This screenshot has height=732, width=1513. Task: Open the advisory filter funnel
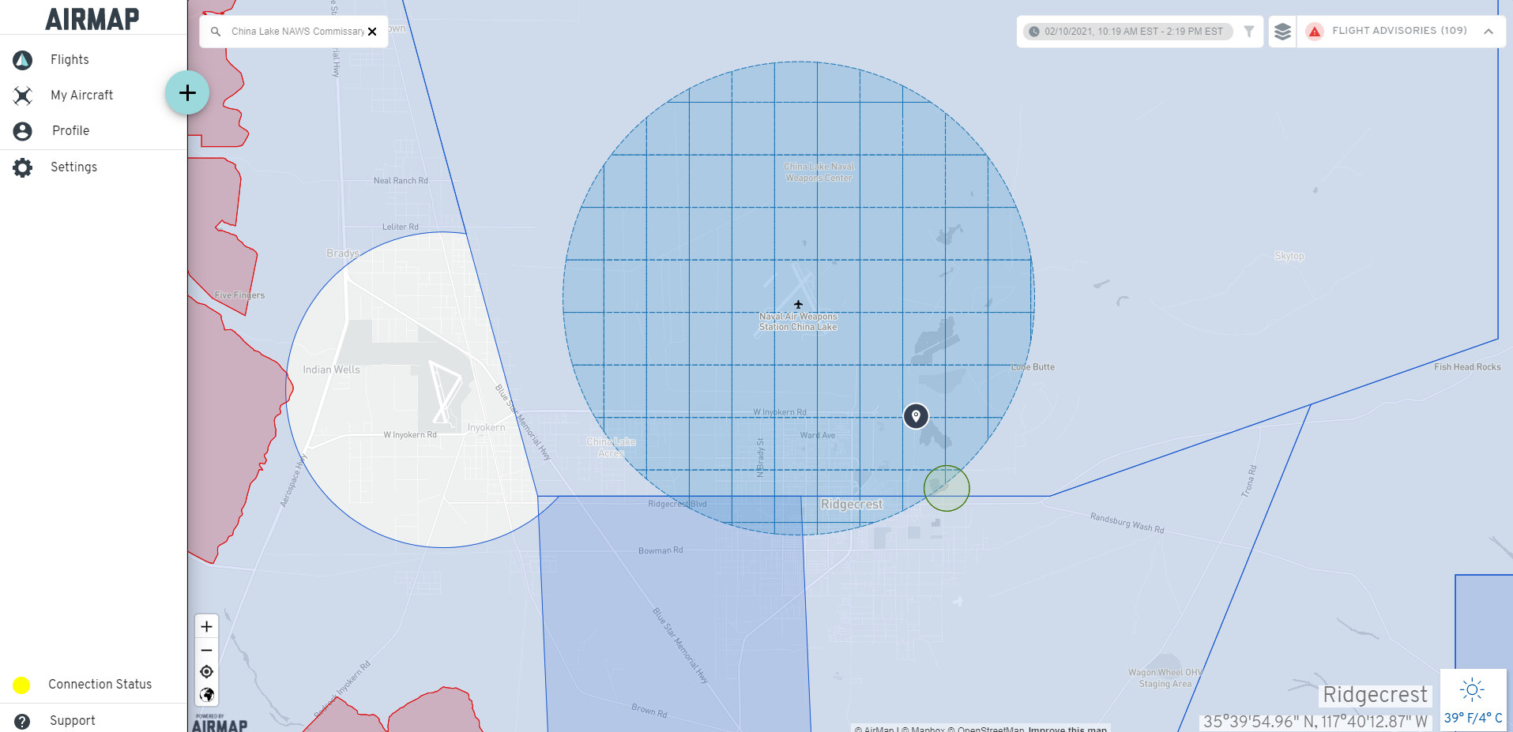(x=1249, y=32)
